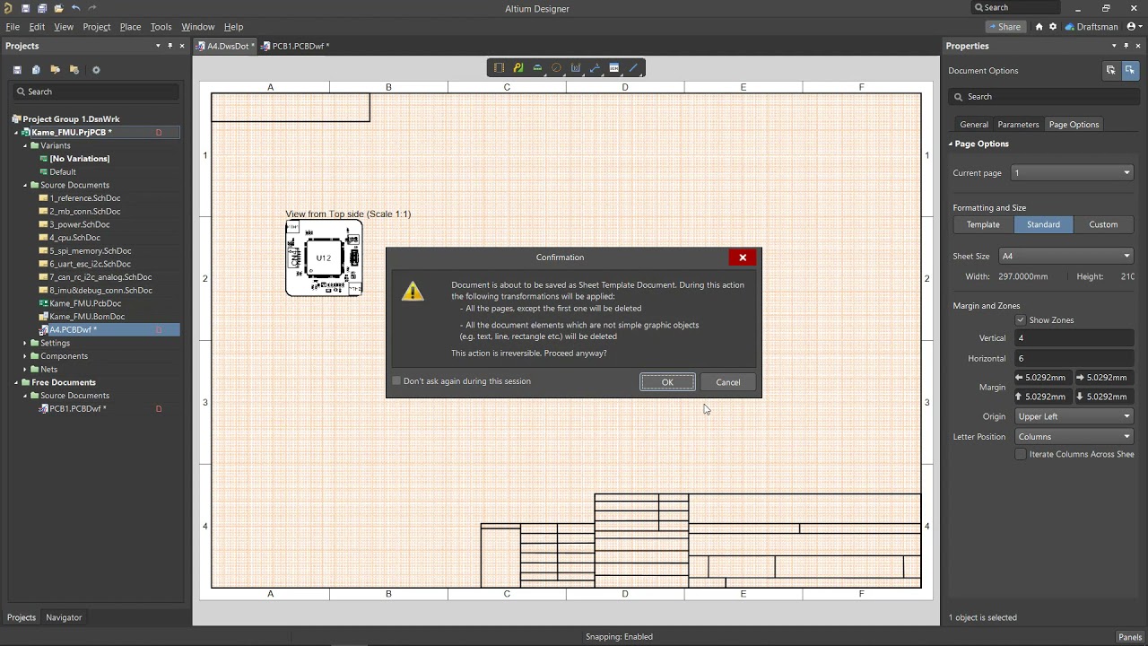
Task: Click the Save All icon in the title bar
Action: [41, 8]
